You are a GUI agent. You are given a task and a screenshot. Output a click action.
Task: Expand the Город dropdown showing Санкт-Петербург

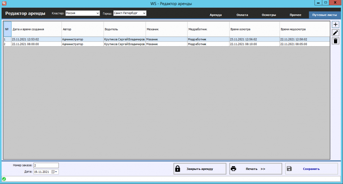[144, 13]
